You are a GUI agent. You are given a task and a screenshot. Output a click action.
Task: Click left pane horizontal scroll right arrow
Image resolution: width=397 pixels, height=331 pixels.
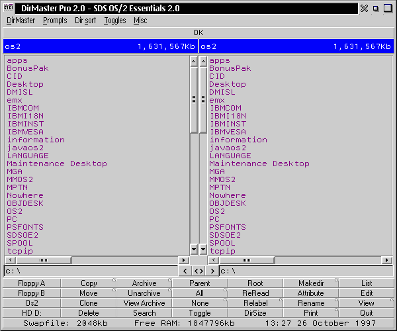click(x=183, y=260)
